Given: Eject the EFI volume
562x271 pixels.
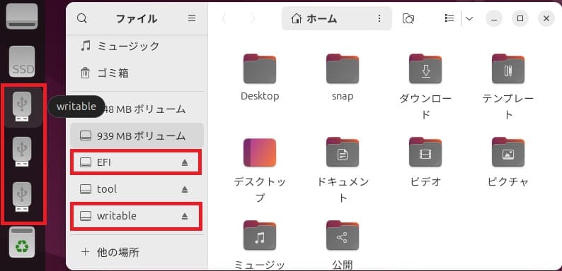Looking at the screenshot, I should pos(185,163).
